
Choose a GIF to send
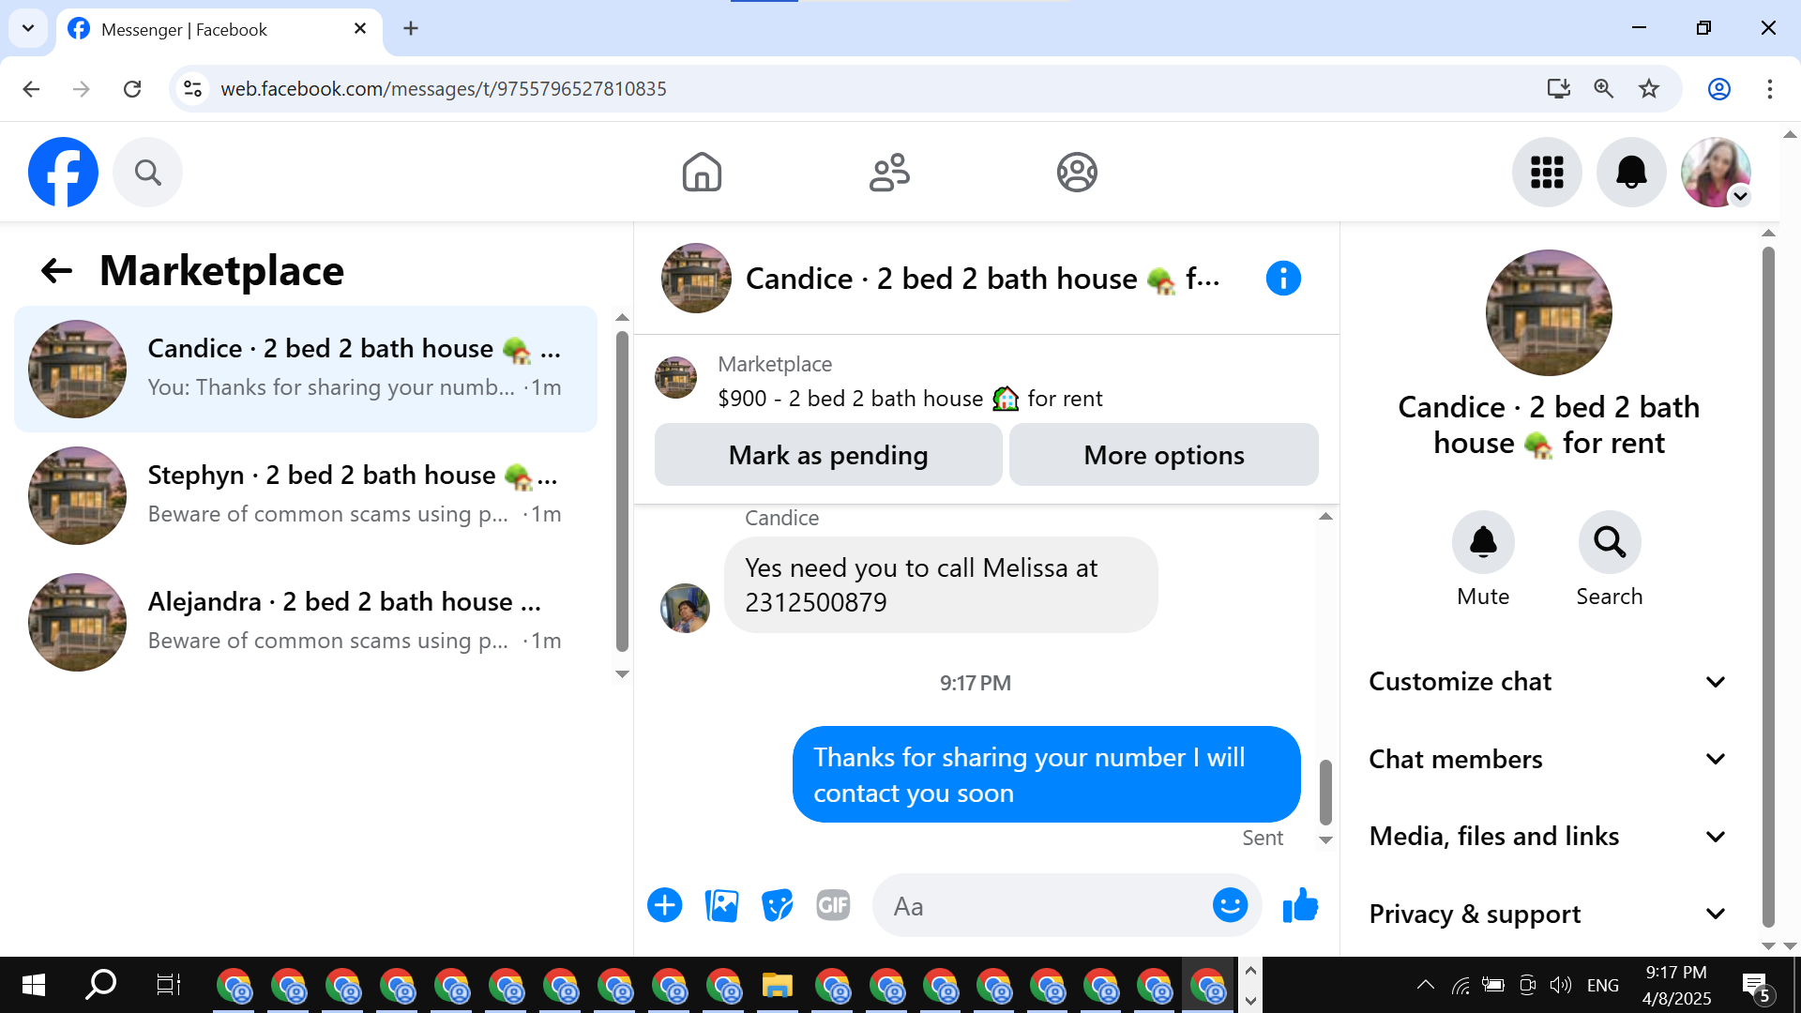(833, 906)
